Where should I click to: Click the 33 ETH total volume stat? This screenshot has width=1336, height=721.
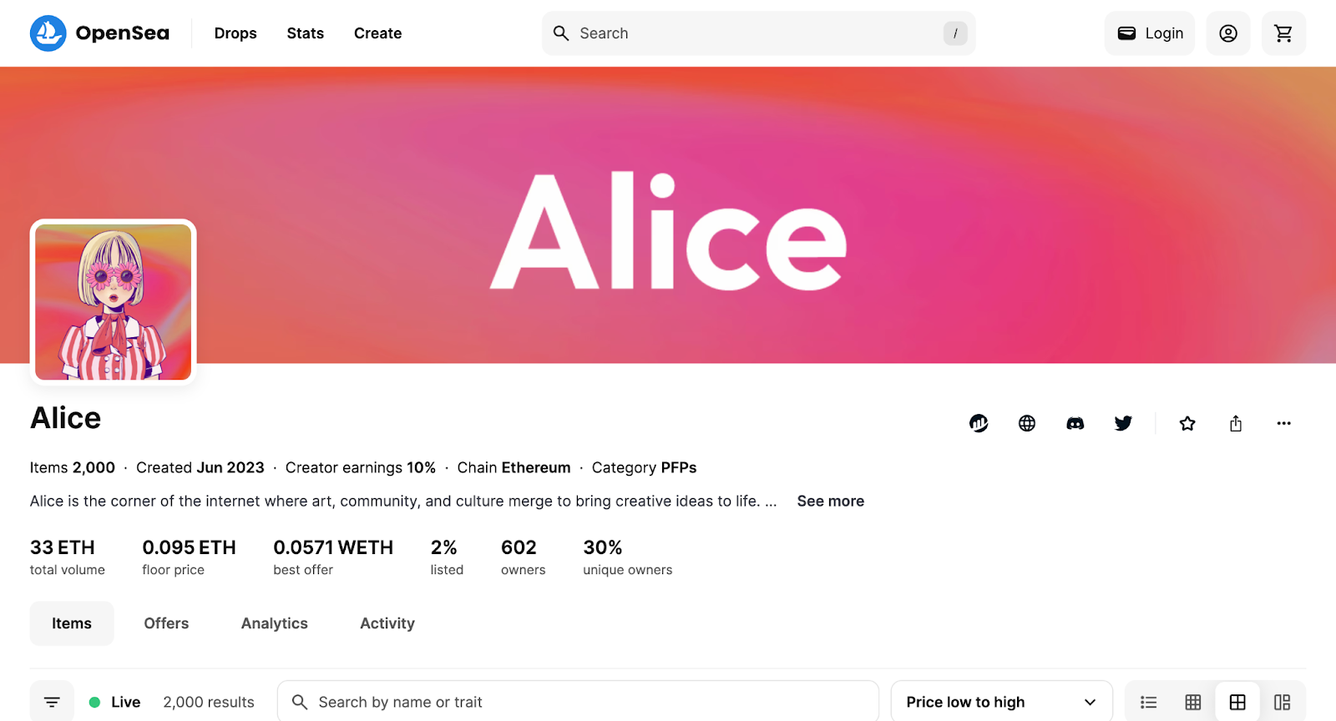tap(67, 557)
